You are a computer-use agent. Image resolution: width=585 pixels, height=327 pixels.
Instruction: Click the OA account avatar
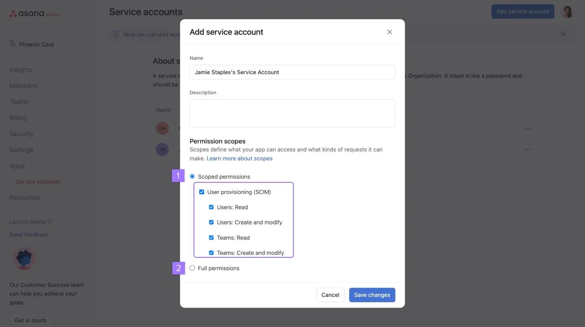click(160, 127)
